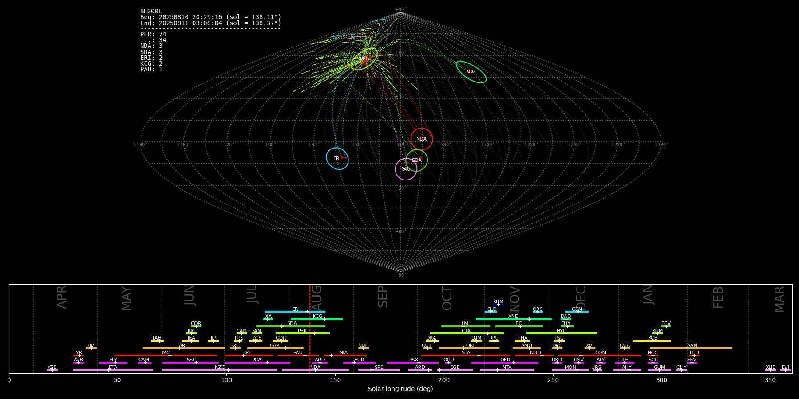Image resolution: width=799 pixels, height=399 pixels.
Task: Select the PER radiant circle on the sky map
Action: click(x=364, y=59)
